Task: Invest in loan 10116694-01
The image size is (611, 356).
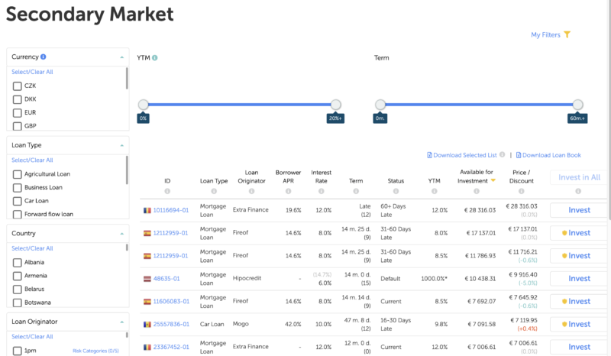Action: coord(579,210)
